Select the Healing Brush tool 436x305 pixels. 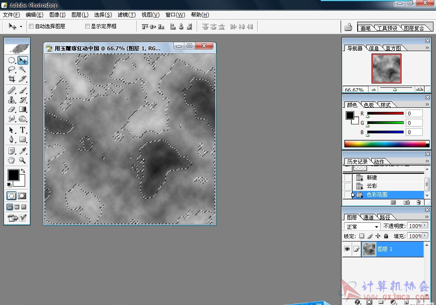11,90
